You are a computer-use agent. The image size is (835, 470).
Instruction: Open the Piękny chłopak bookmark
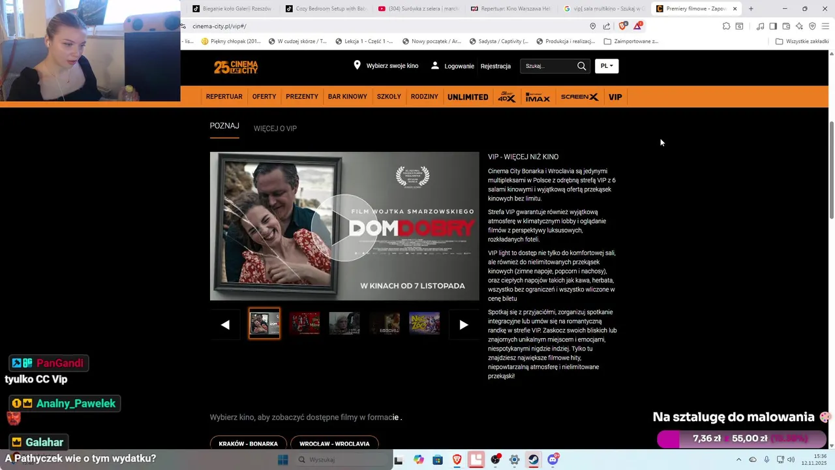(231, 41)
